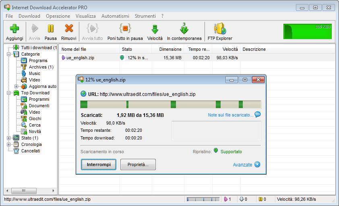The image size is (339, 206).
Task: Select Tutti i download tree item
Action: click(39, 48)
